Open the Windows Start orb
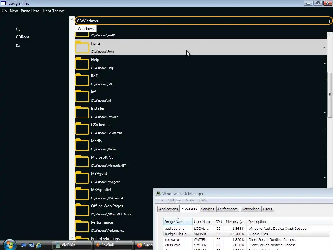 [x=9, y=245]
